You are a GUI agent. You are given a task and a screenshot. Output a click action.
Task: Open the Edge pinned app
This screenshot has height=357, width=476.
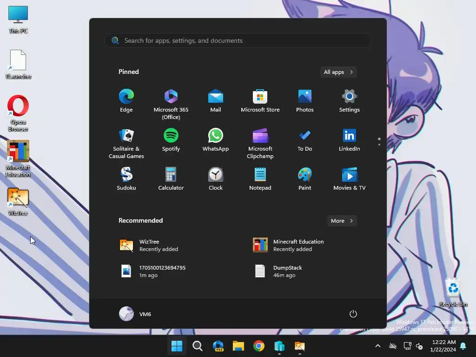point(126,101)
